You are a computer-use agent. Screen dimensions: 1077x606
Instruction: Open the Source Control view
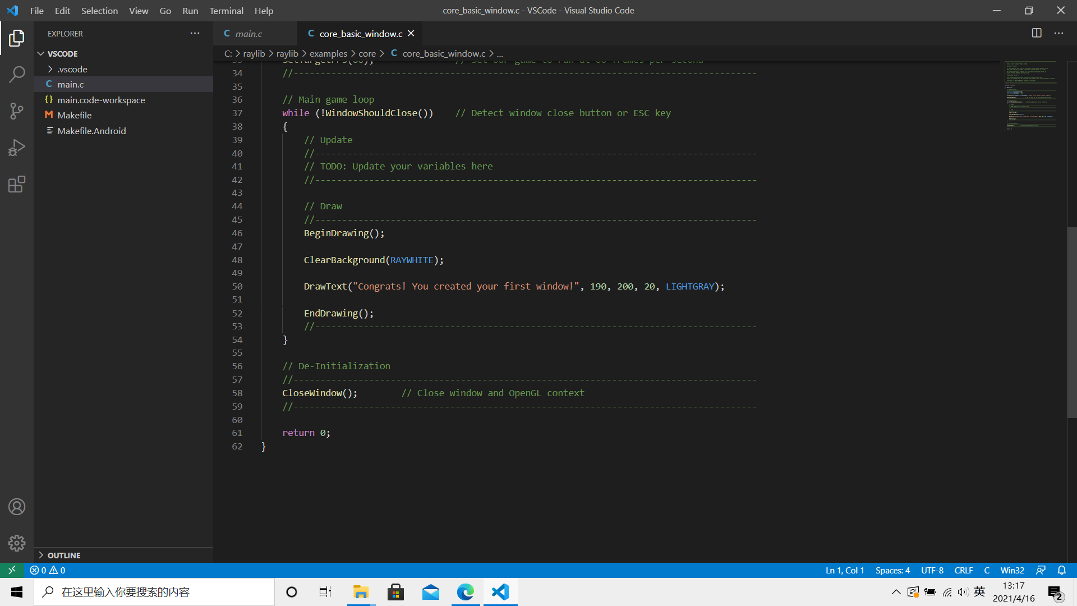pyautogui.click(x=17, y=111)
